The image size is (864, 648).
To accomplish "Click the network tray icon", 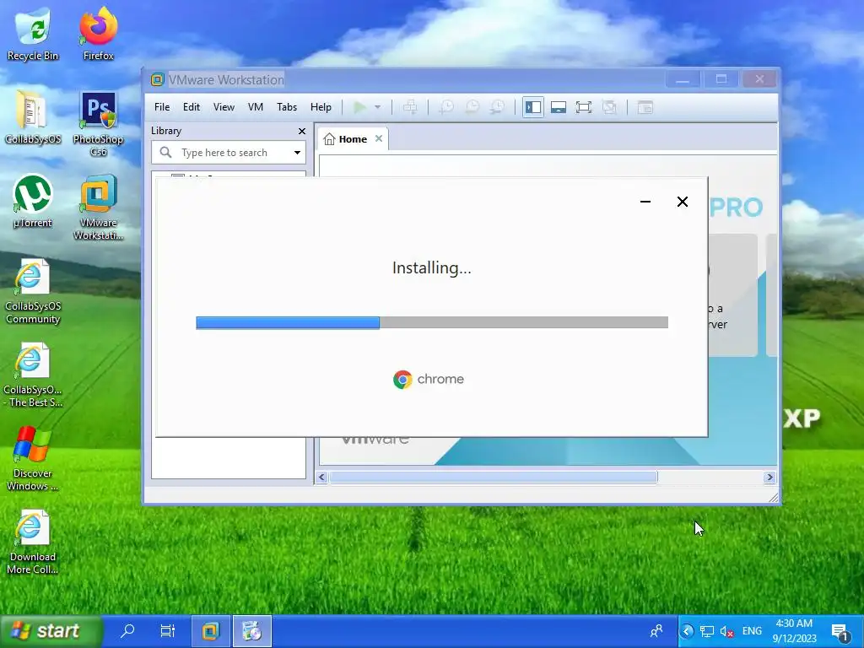I will [707, 631].
